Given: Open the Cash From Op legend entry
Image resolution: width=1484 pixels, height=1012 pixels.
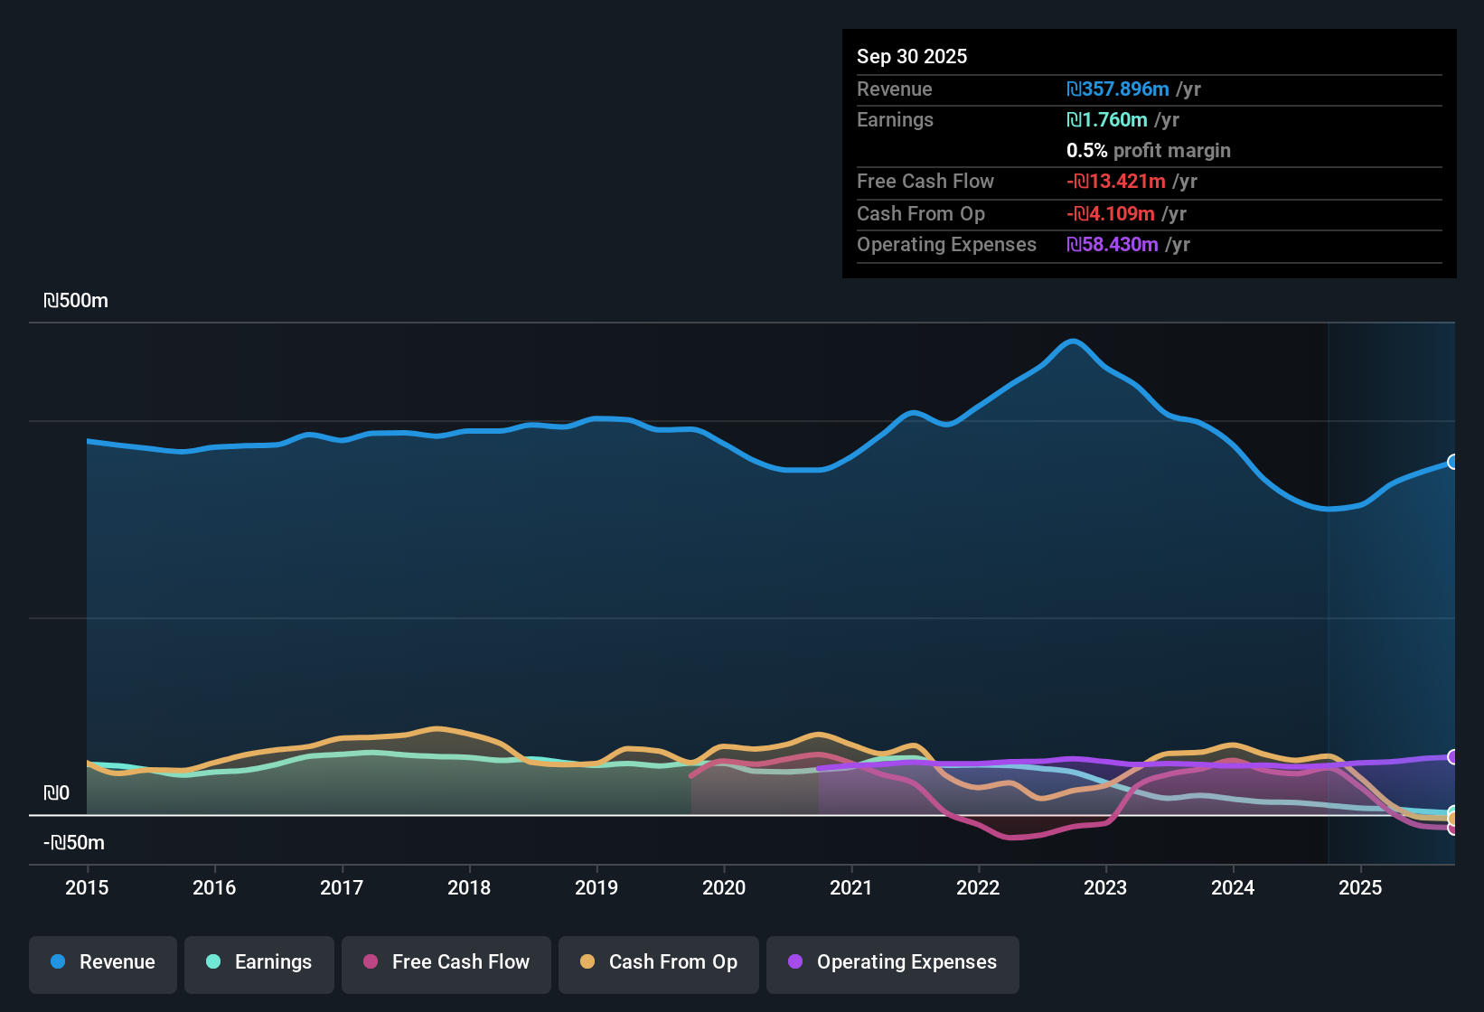Looking at the screenshot, I should [x=658, y=962].
